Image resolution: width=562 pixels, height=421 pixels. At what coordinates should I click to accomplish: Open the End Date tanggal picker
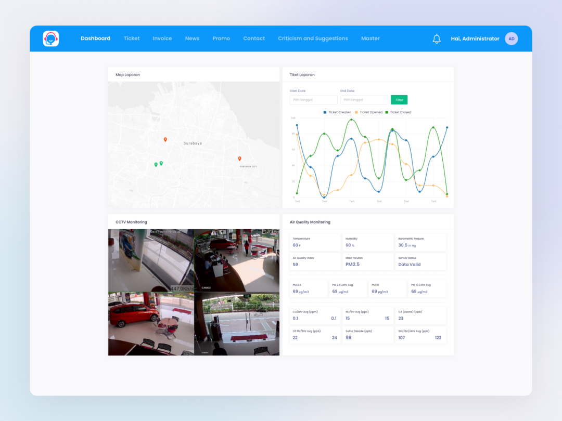point(364,99)
